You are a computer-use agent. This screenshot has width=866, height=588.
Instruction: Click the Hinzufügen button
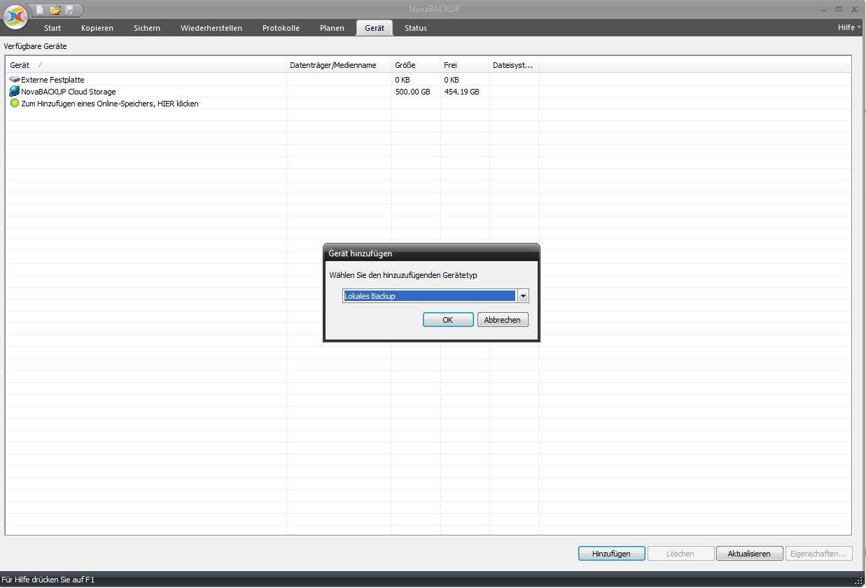(x=611, y=554)
